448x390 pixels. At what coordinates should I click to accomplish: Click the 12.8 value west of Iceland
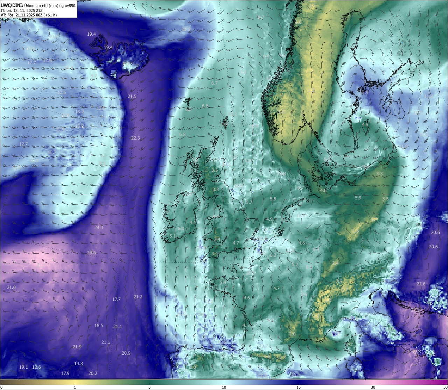click(47, 61)
